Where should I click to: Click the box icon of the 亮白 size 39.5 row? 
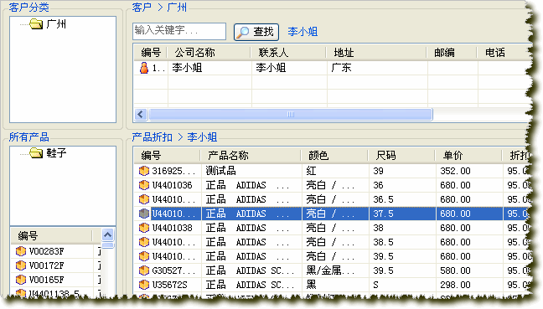point(144,256)
